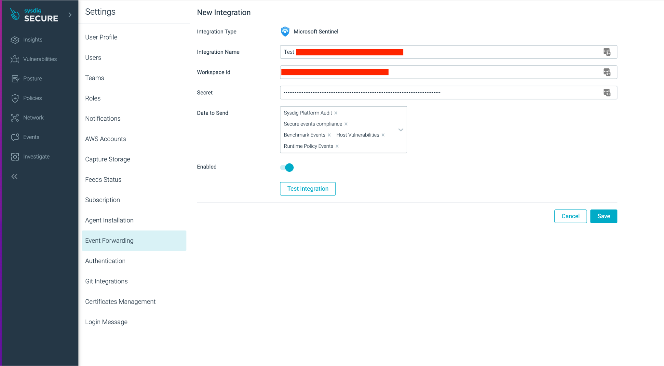Click the Test Integration button
Viewport: 664px width, 366px height.
pos(308,188)
